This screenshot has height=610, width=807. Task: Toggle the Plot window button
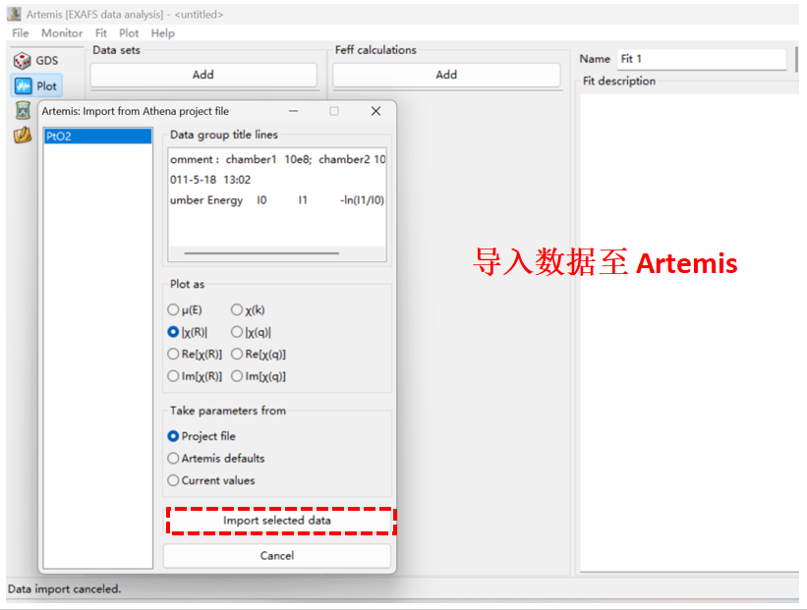36,85
